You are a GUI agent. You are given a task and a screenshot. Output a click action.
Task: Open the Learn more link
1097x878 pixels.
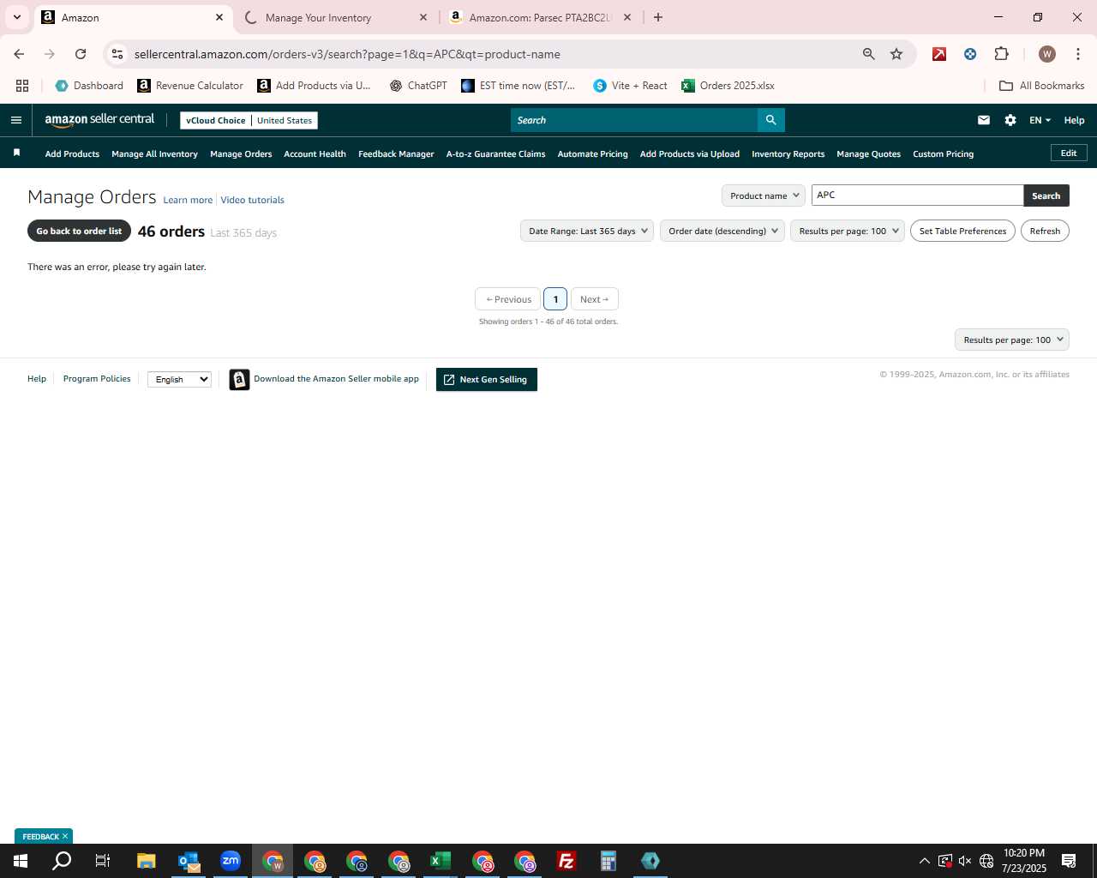188,200
